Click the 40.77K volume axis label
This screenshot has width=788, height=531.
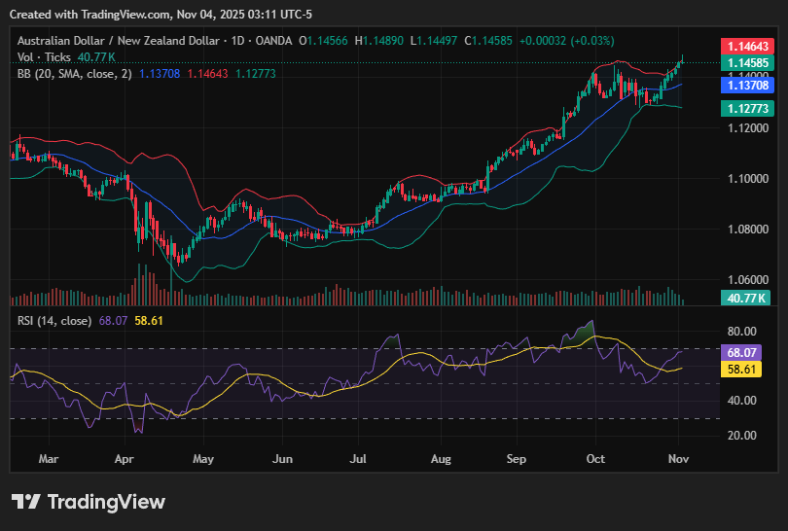point(745,299)
